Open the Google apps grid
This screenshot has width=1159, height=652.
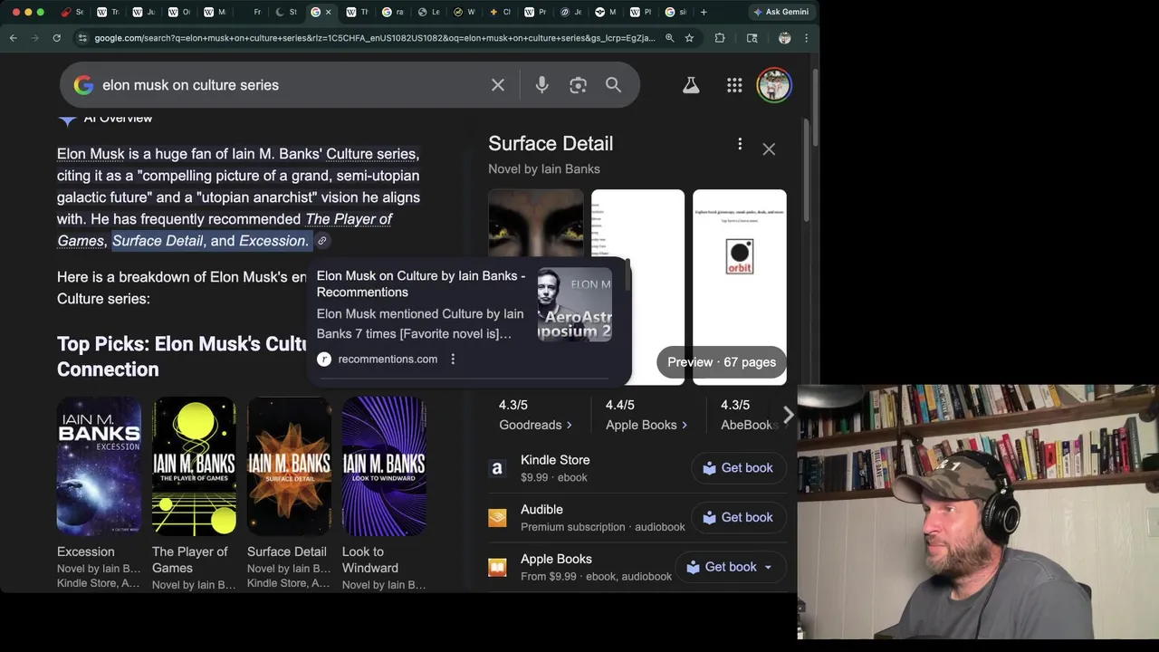coord(734,85)
